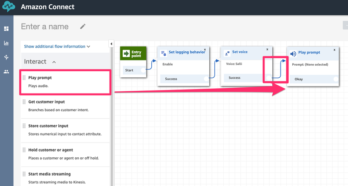
Task: Expand Show additional flow information
Action: pos(57,46)
